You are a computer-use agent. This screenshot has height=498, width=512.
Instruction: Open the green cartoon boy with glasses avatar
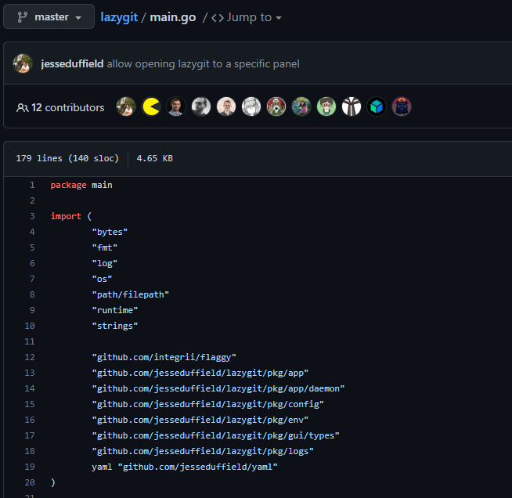pyautogui.click(x=326, y=106)
